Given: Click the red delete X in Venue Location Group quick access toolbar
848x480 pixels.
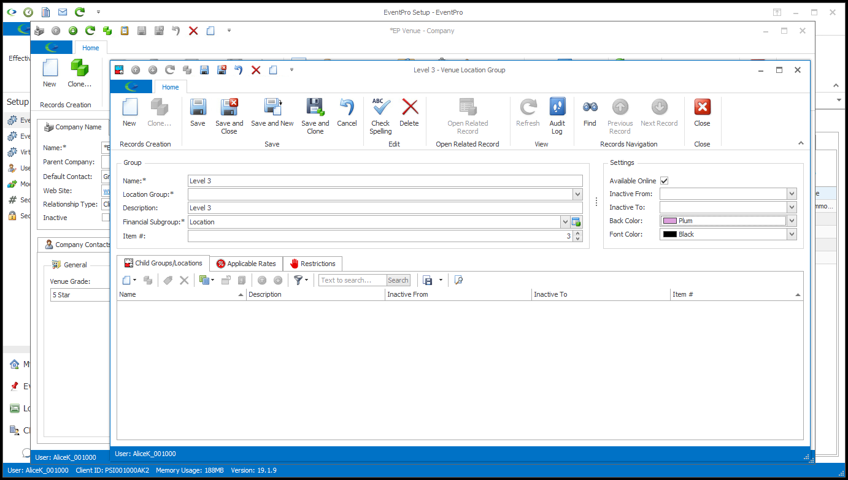Looking at the screenshot, I should click(x=256, y=70).
